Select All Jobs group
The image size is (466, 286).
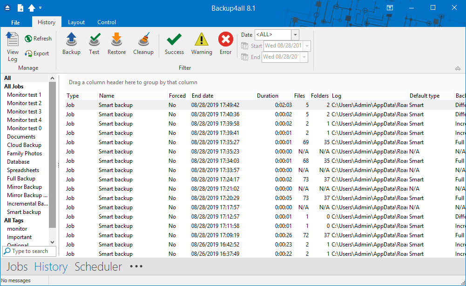tap(25, 86)
